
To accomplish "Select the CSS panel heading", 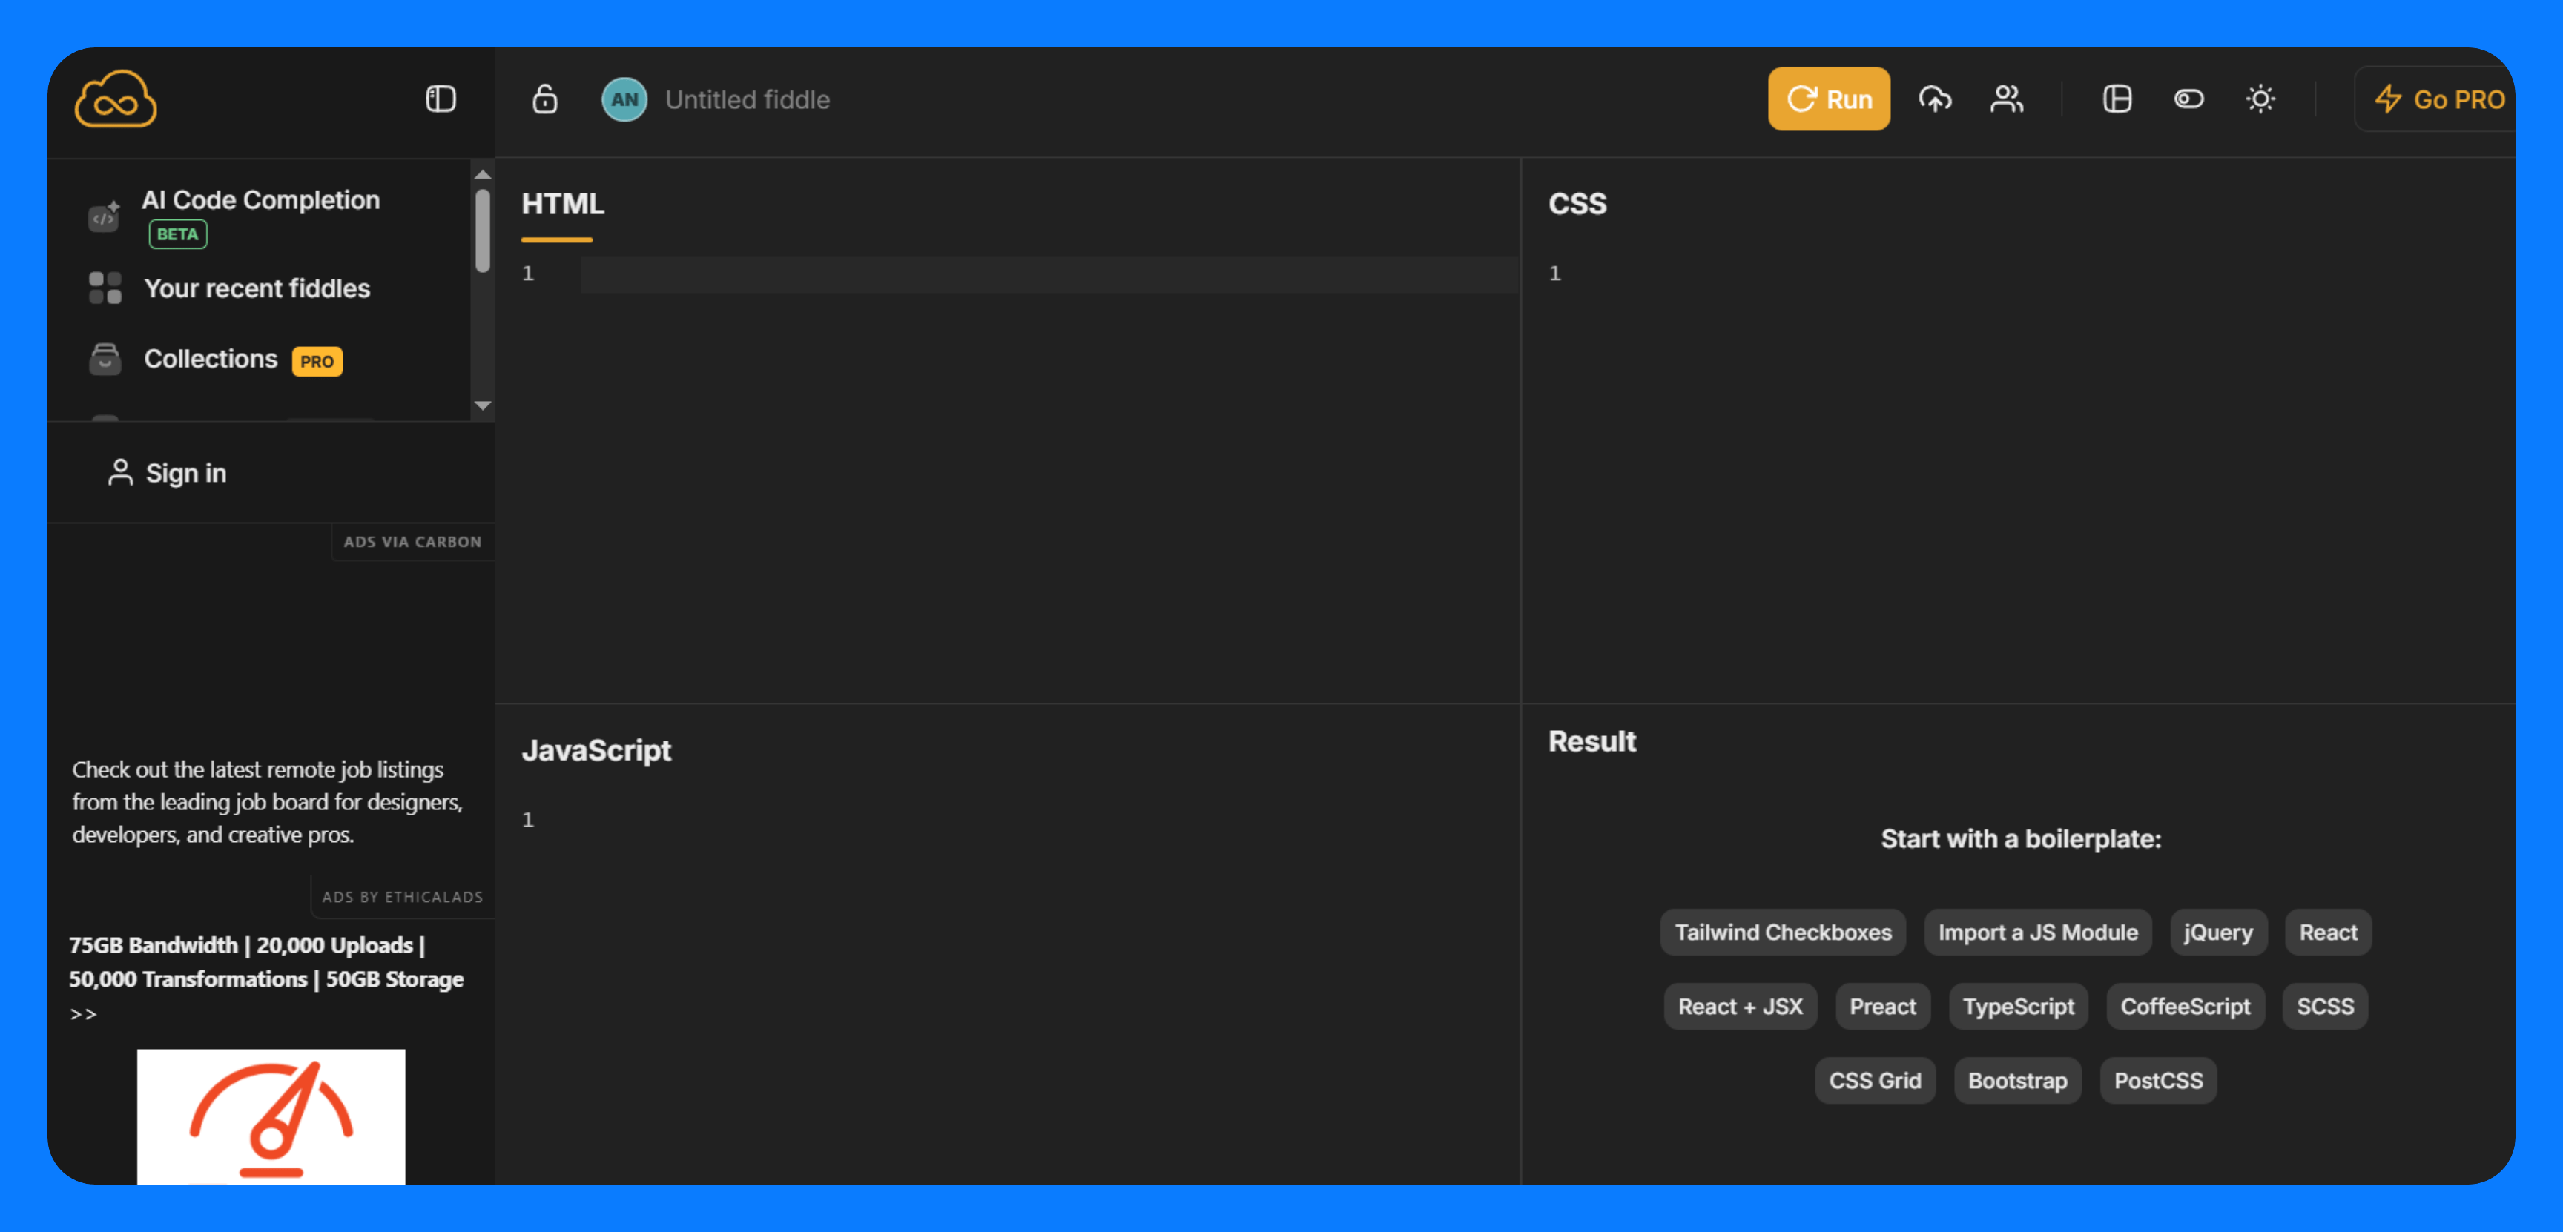I will tap(1577, 204).
